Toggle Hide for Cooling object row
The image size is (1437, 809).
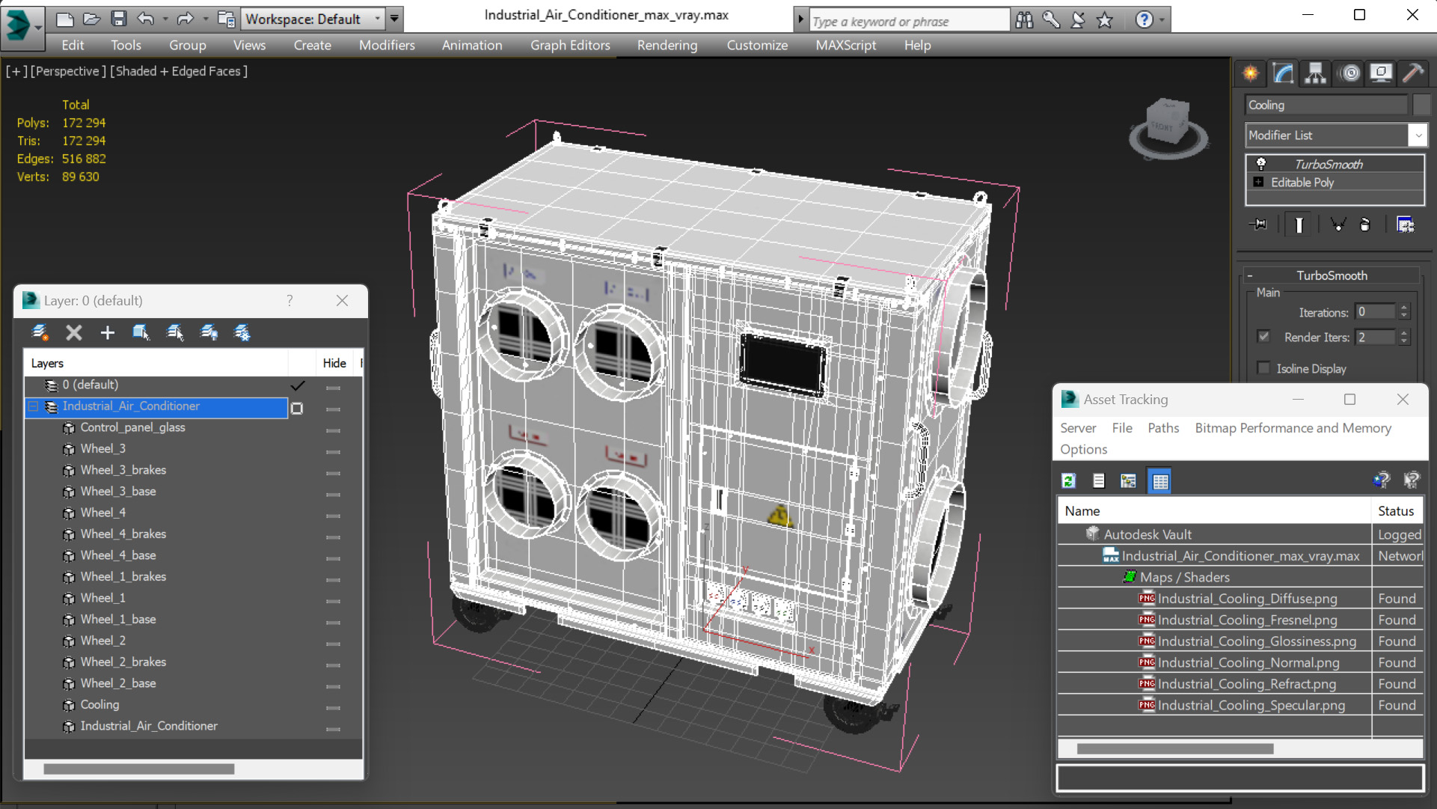pyautogui.click(x=333, y=707)
